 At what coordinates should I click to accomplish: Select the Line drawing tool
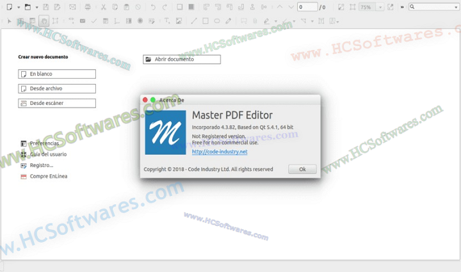pos(194,20)
